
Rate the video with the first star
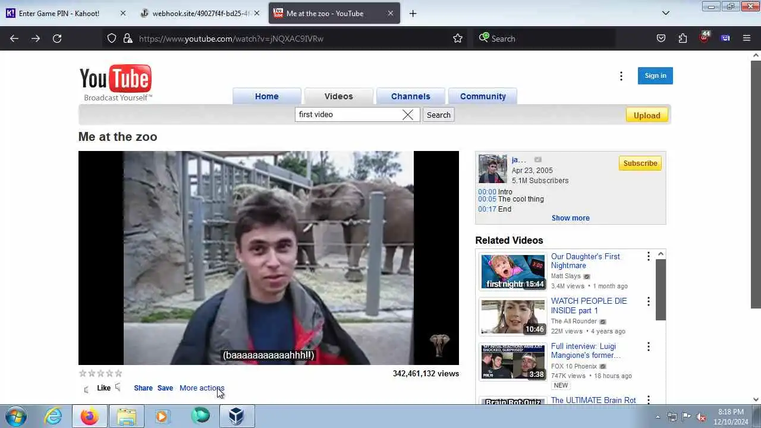coord(83,373)
